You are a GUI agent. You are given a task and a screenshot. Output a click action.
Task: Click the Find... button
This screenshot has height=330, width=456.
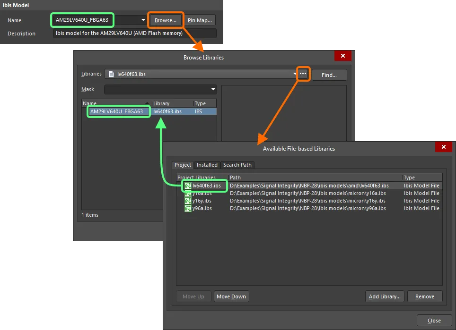pos(329,75)
